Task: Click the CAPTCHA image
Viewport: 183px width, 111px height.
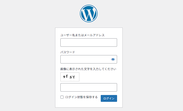Action: point(70,77)
